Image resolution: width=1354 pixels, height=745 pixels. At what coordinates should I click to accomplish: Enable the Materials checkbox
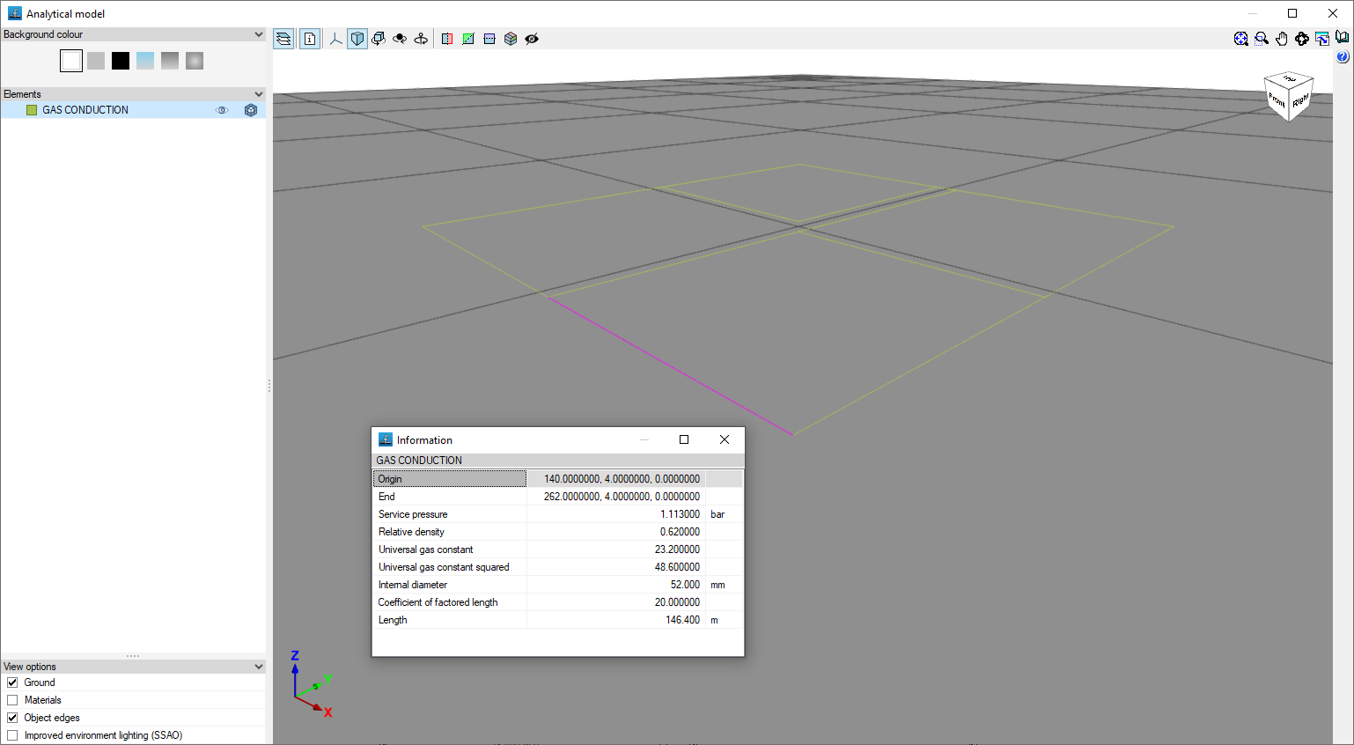pos(12,700)
